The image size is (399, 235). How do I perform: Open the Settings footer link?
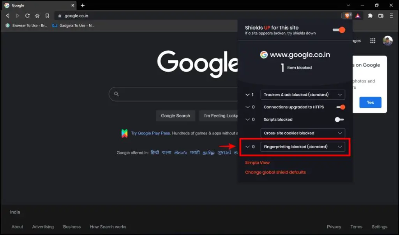380,227
